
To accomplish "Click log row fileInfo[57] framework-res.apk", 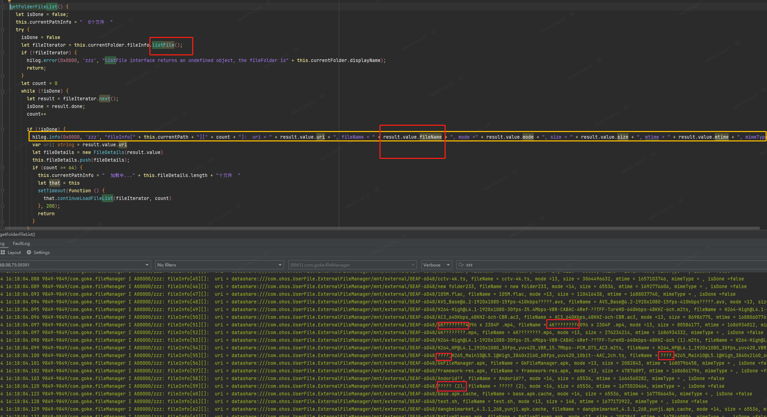I will pyautogui.click(x=383, y=371).
